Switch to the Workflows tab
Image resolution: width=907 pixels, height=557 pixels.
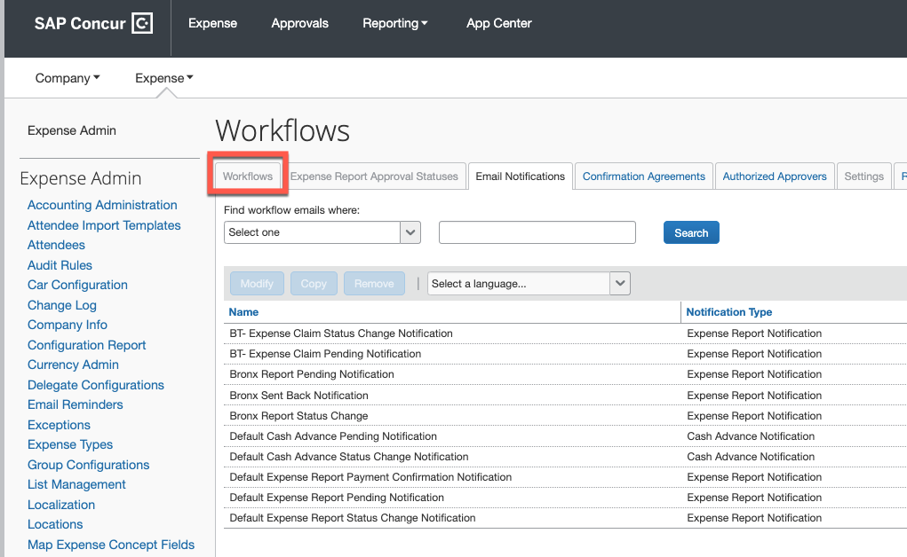[248, 177]
